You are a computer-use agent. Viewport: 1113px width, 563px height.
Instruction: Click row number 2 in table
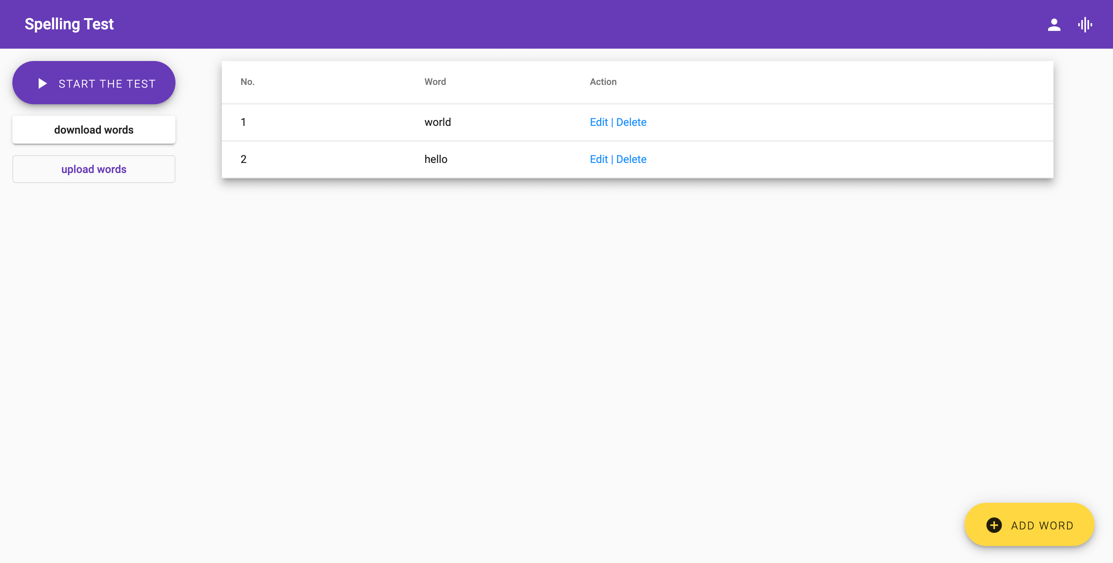pos(243,159)
